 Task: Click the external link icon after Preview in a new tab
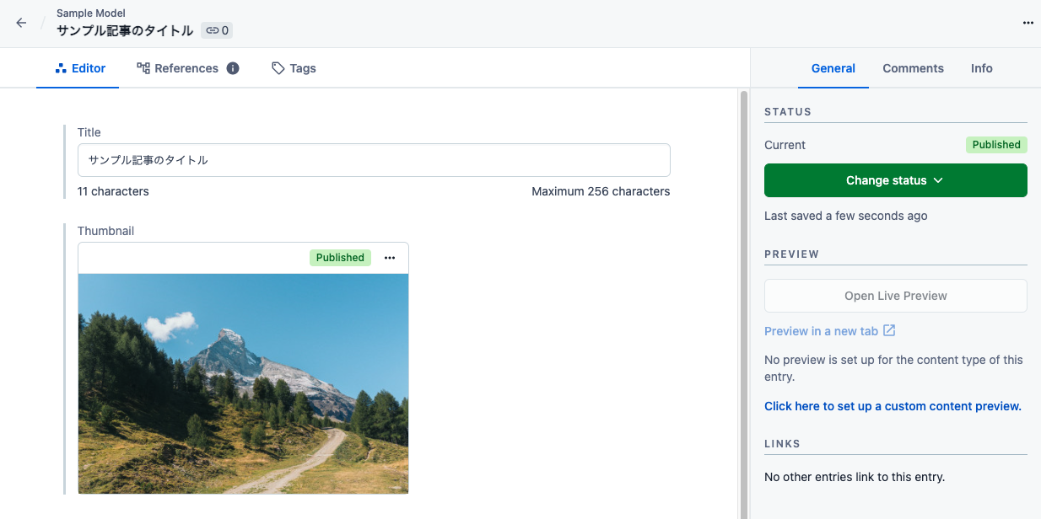pos(889,330)
